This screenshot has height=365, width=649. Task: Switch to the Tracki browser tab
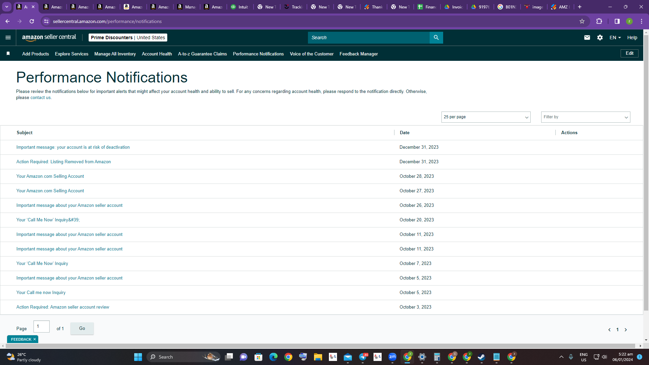[293, 7]
